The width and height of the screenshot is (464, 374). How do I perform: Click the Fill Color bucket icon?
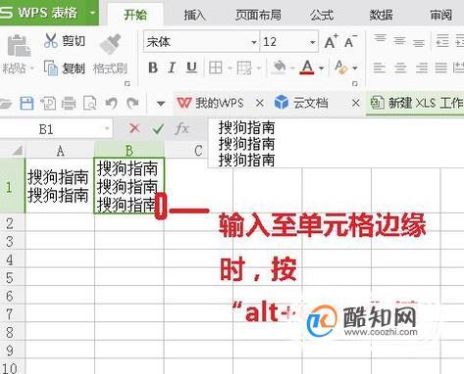click(x=279, y=67)
